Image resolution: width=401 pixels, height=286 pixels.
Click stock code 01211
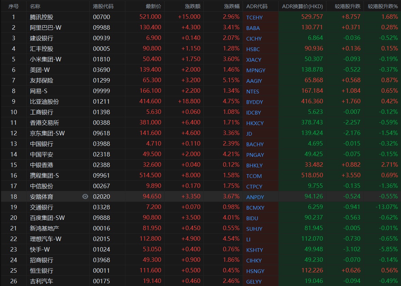(x=101, y=101)
